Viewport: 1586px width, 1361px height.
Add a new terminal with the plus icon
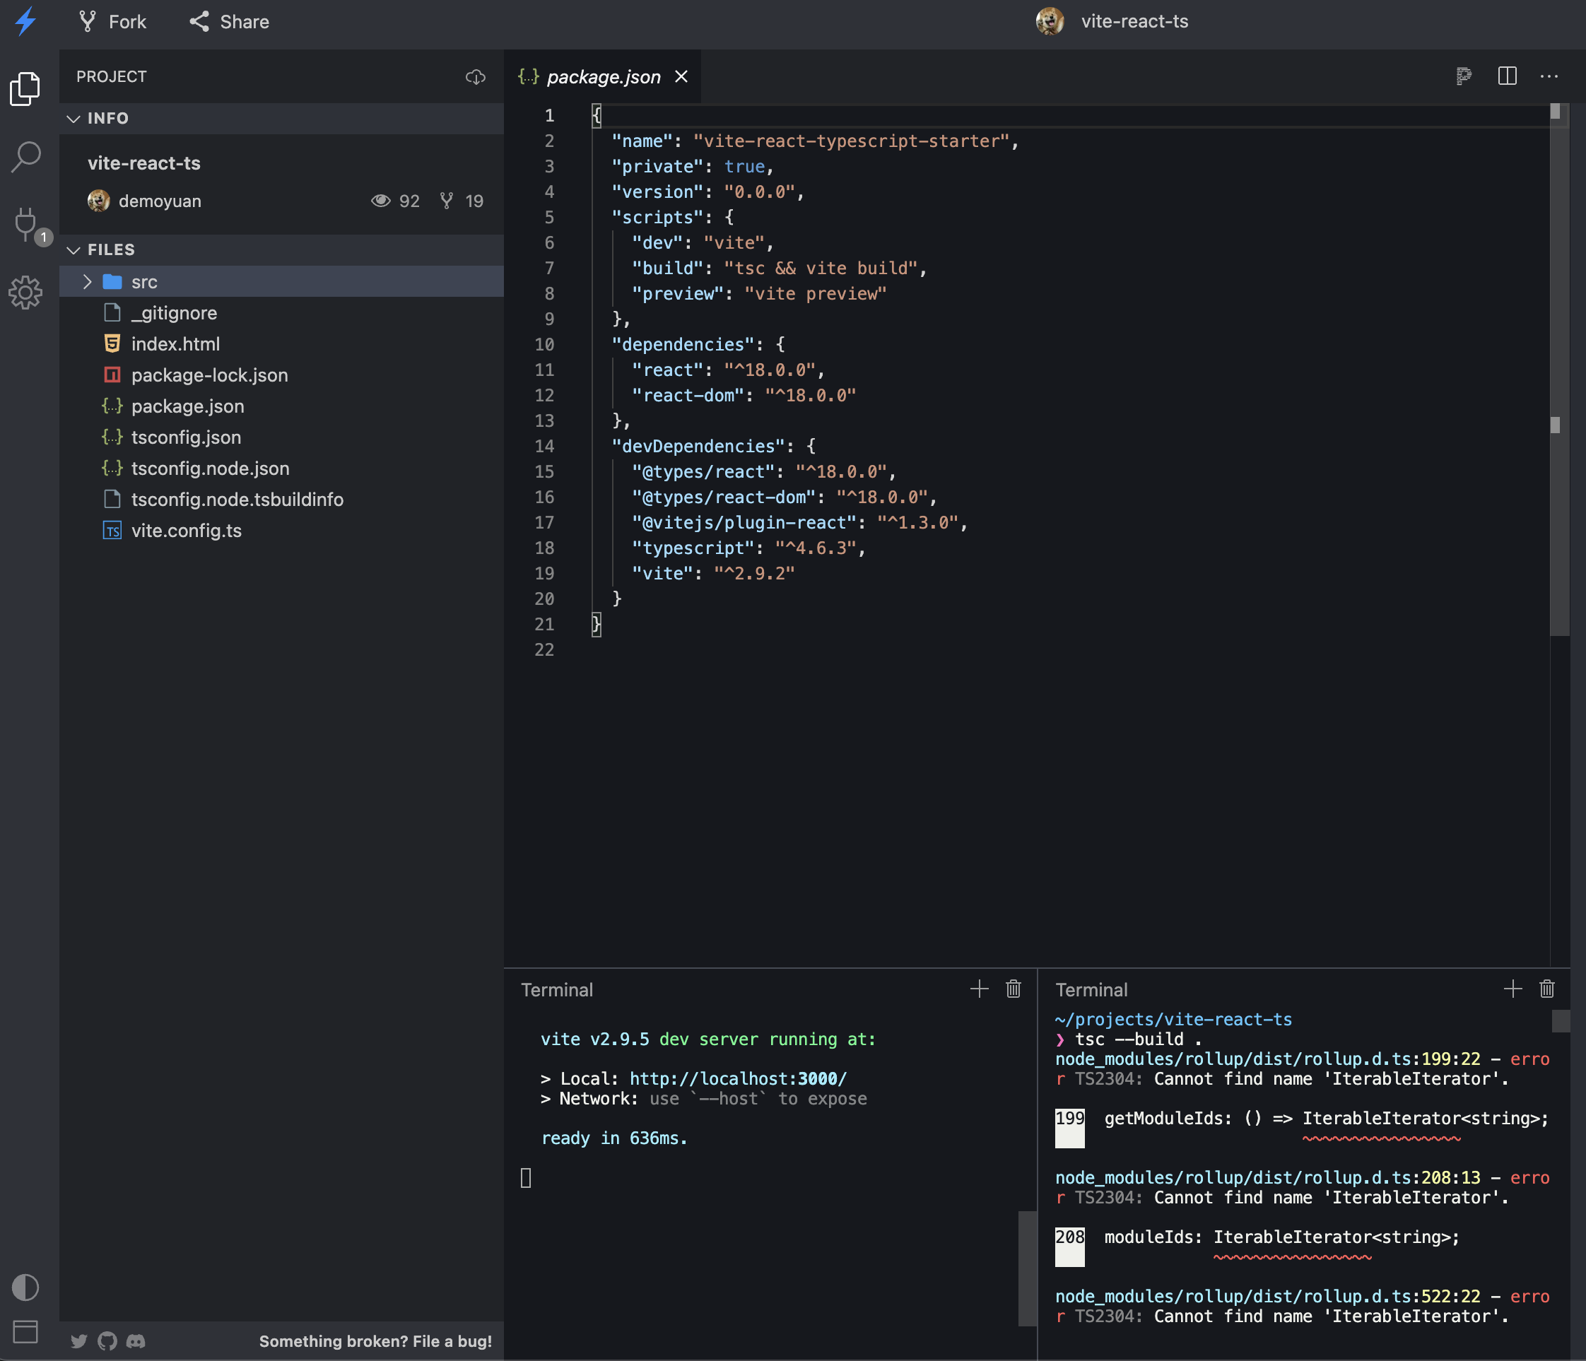coord(979,989)
